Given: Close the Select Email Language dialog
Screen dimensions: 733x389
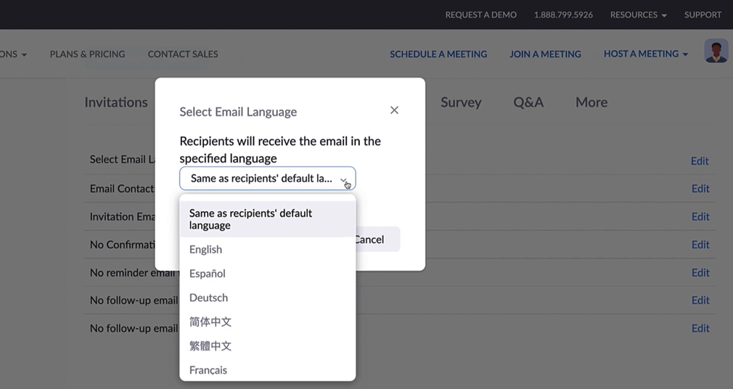Looking at the screenshot, I should [x=394, y=110].
